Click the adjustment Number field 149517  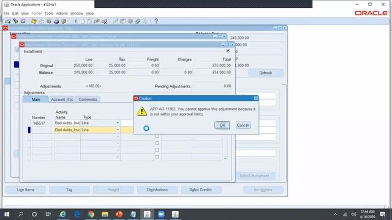pyautogui.click(x=42, y=123)
